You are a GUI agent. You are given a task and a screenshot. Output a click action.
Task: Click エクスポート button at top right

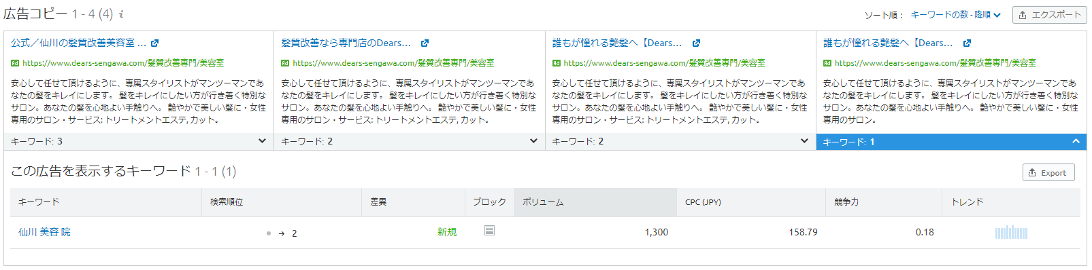[x=1049, y=15]
